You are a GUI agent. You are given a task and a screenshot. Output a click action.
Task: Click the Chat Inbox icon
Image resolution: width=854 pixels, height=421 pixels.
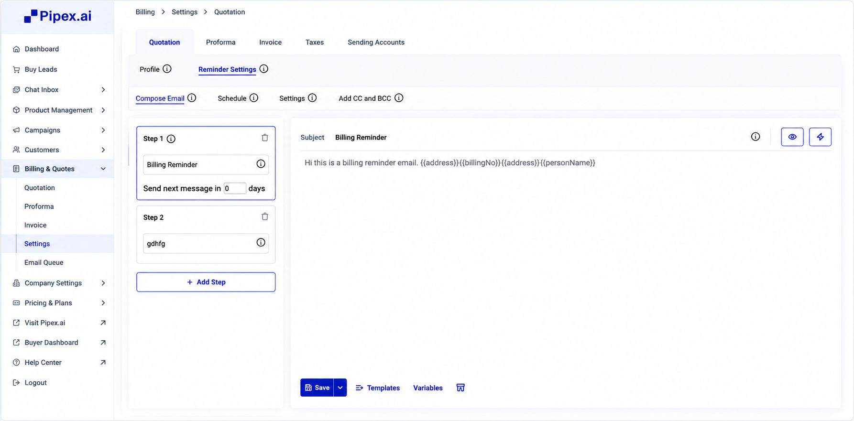pyautogui.click(x=16, y=89)
